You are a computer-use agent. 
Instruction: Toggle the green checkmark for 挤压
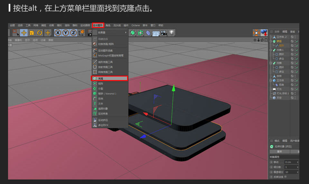pos(297,41)
